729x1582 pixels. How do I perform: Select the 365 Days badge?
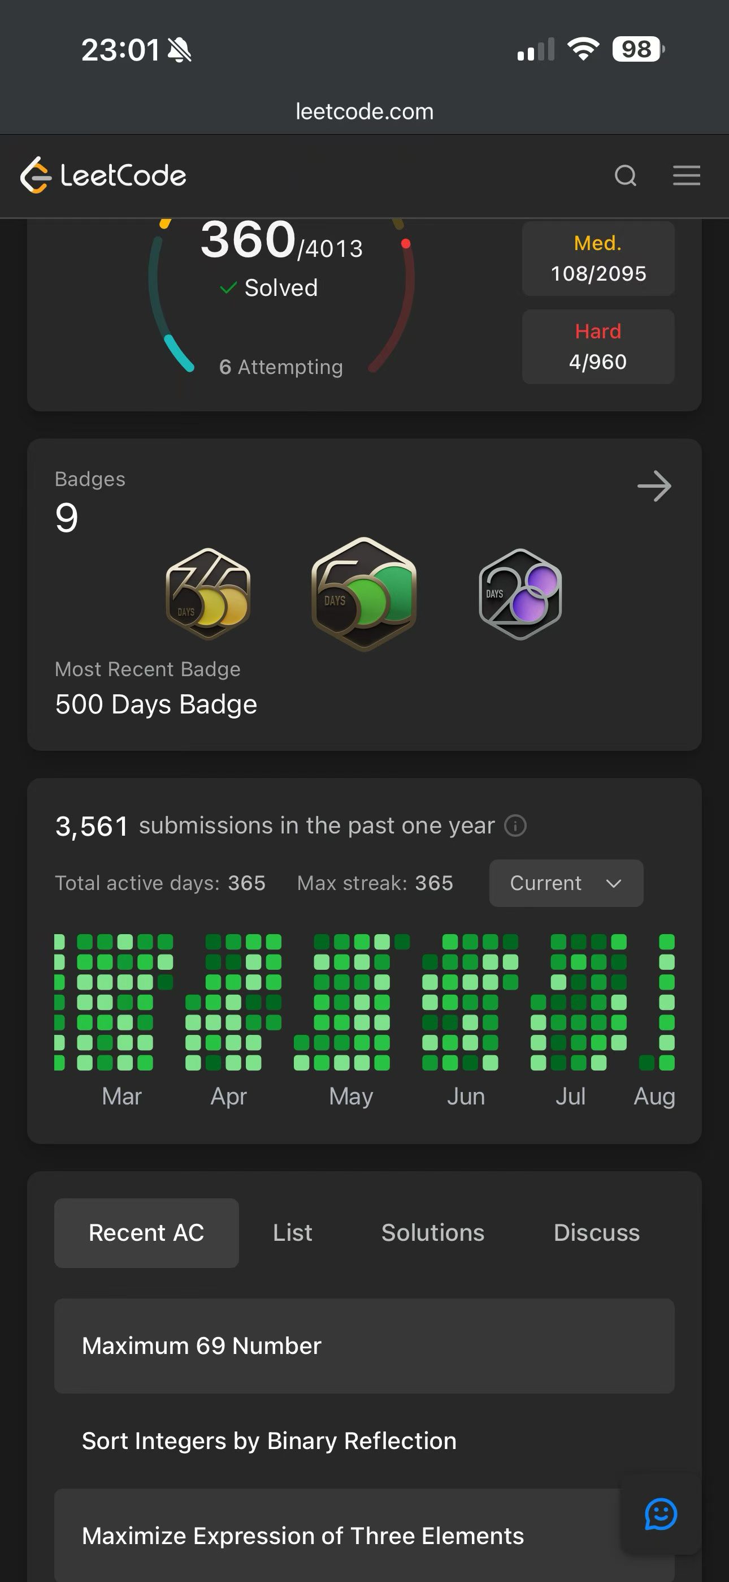208,593
